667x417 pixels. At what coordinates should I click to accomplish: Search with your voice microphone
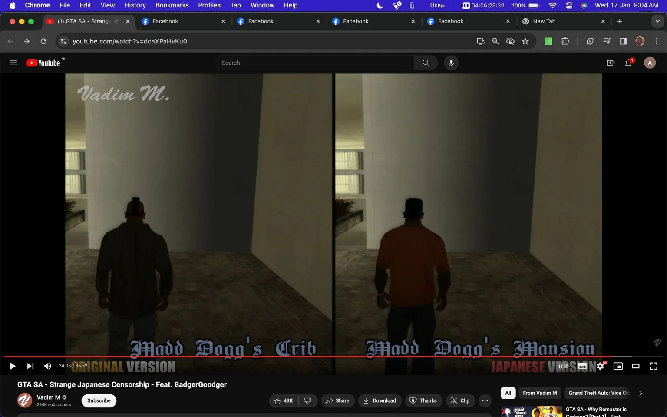click(x=451, y=63)
